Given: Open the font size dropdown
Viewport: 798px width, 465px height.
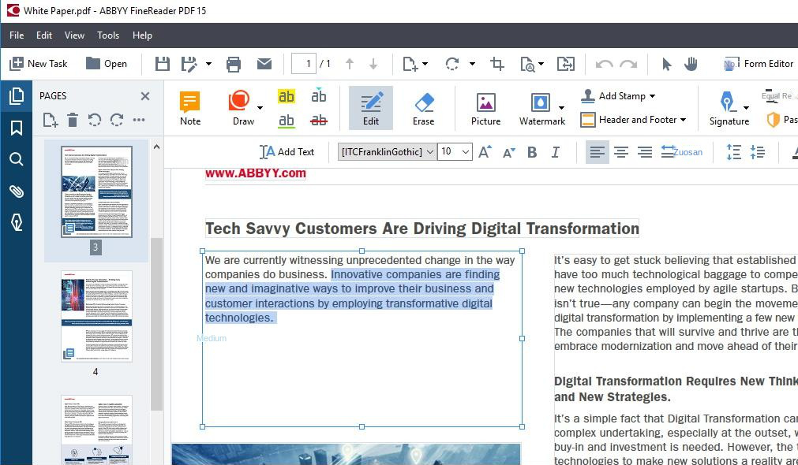Looking at the screenshot, I should tap(466, 151).
